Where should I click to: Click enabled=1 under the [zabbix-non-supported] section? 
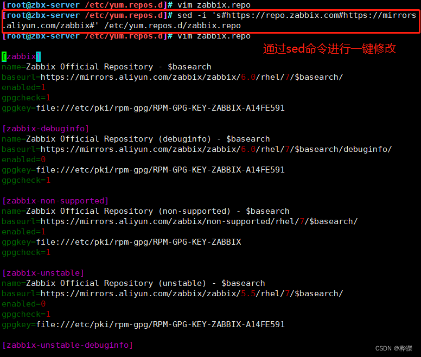(x=24, y=232)
